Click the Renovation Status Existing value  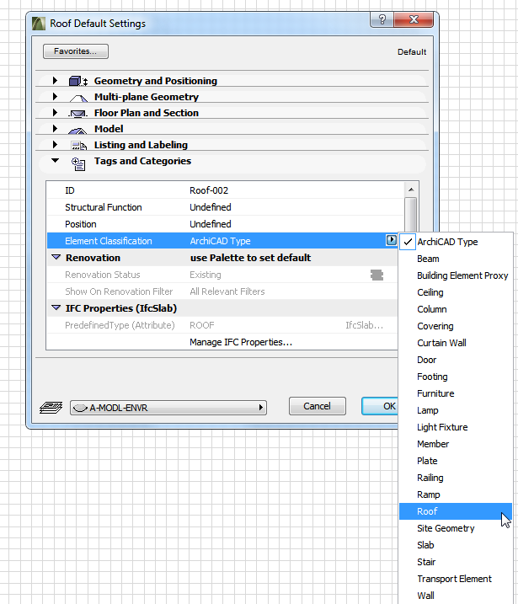(x=206, y=275)
